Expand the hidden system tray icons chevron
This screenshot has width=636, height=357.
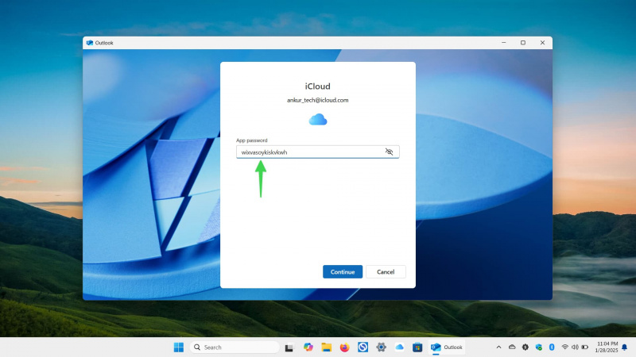point(499,347)
